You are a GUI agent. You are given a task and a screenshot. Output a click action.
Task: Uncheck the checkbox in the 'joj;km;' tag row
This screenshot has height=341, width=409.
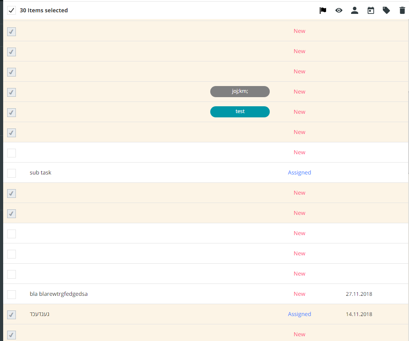(x=12, y=92)
